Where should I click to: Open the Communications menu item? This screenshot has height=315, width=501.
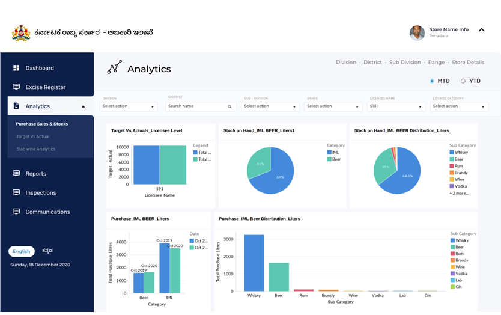click(x=47, y=212)
